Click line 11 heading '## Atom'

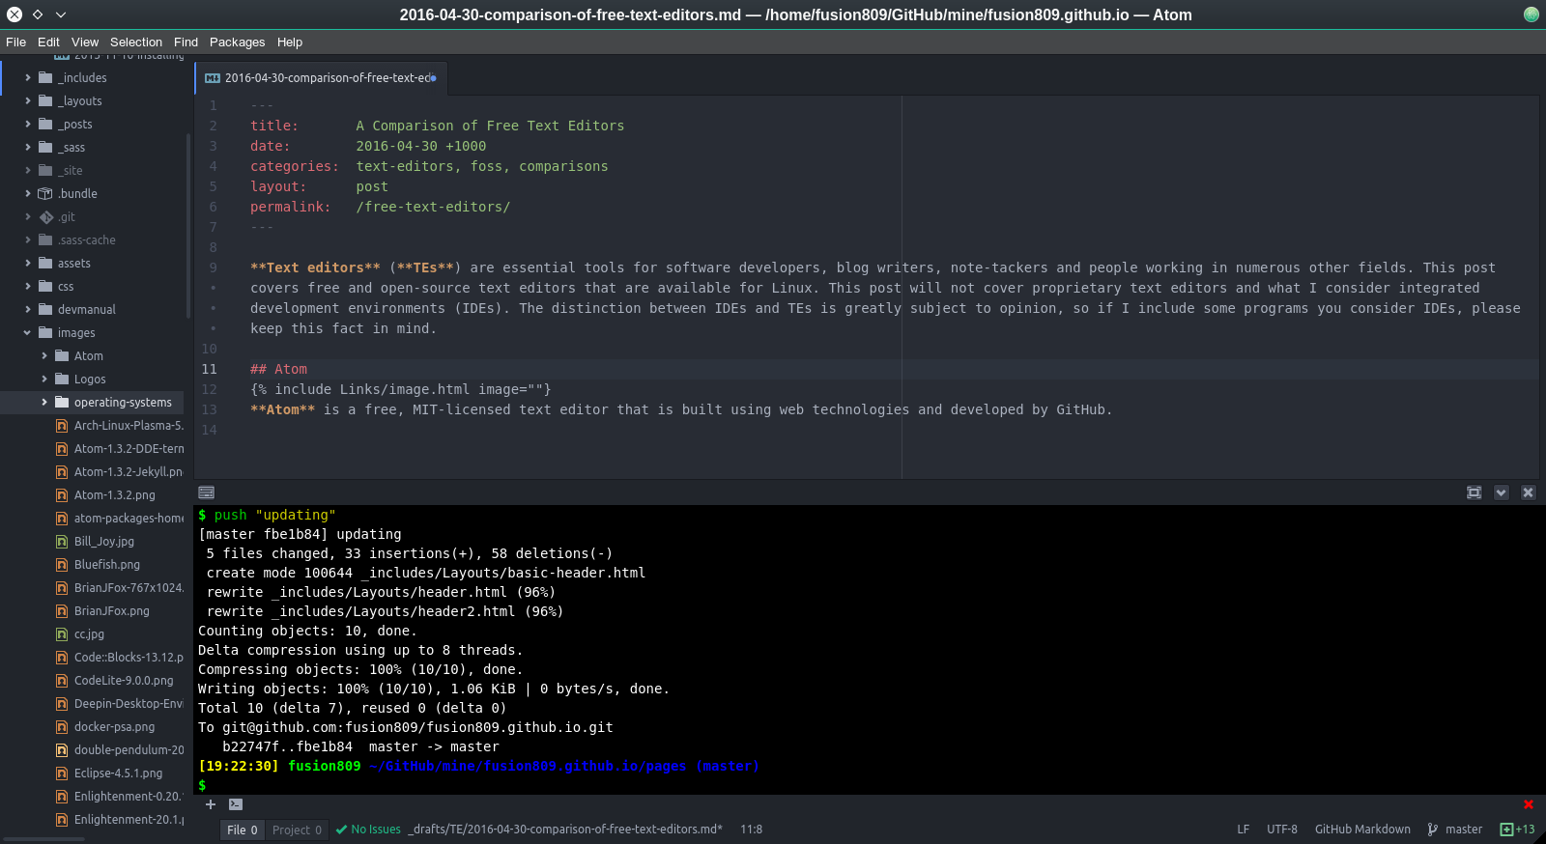coord(278,369)
